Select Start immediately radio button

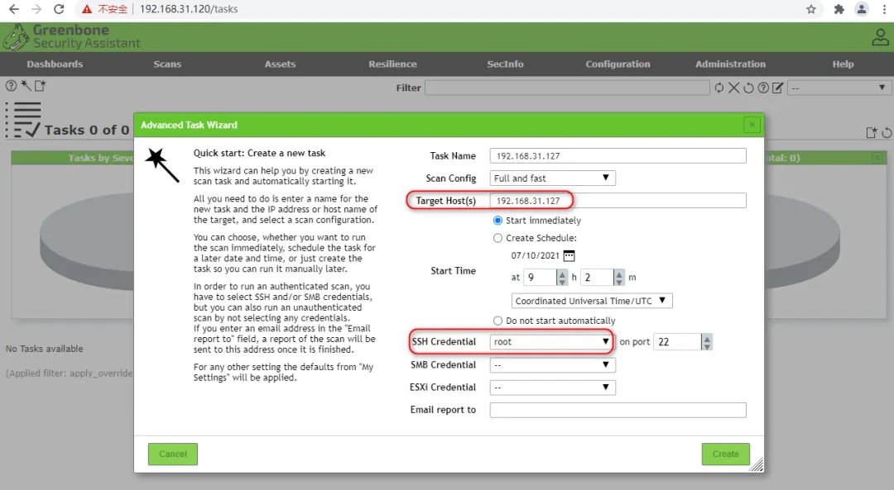pos(497,221)
